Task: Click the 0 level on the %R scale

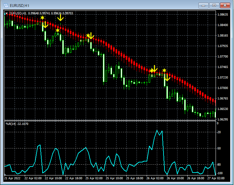Action: (218, 123)
